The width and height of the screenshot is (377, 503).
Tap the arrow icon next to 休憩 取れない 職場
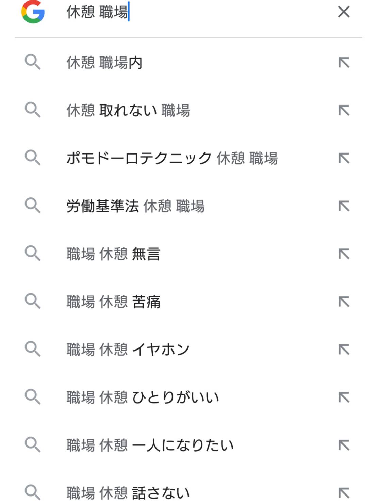tap(344, 110)
